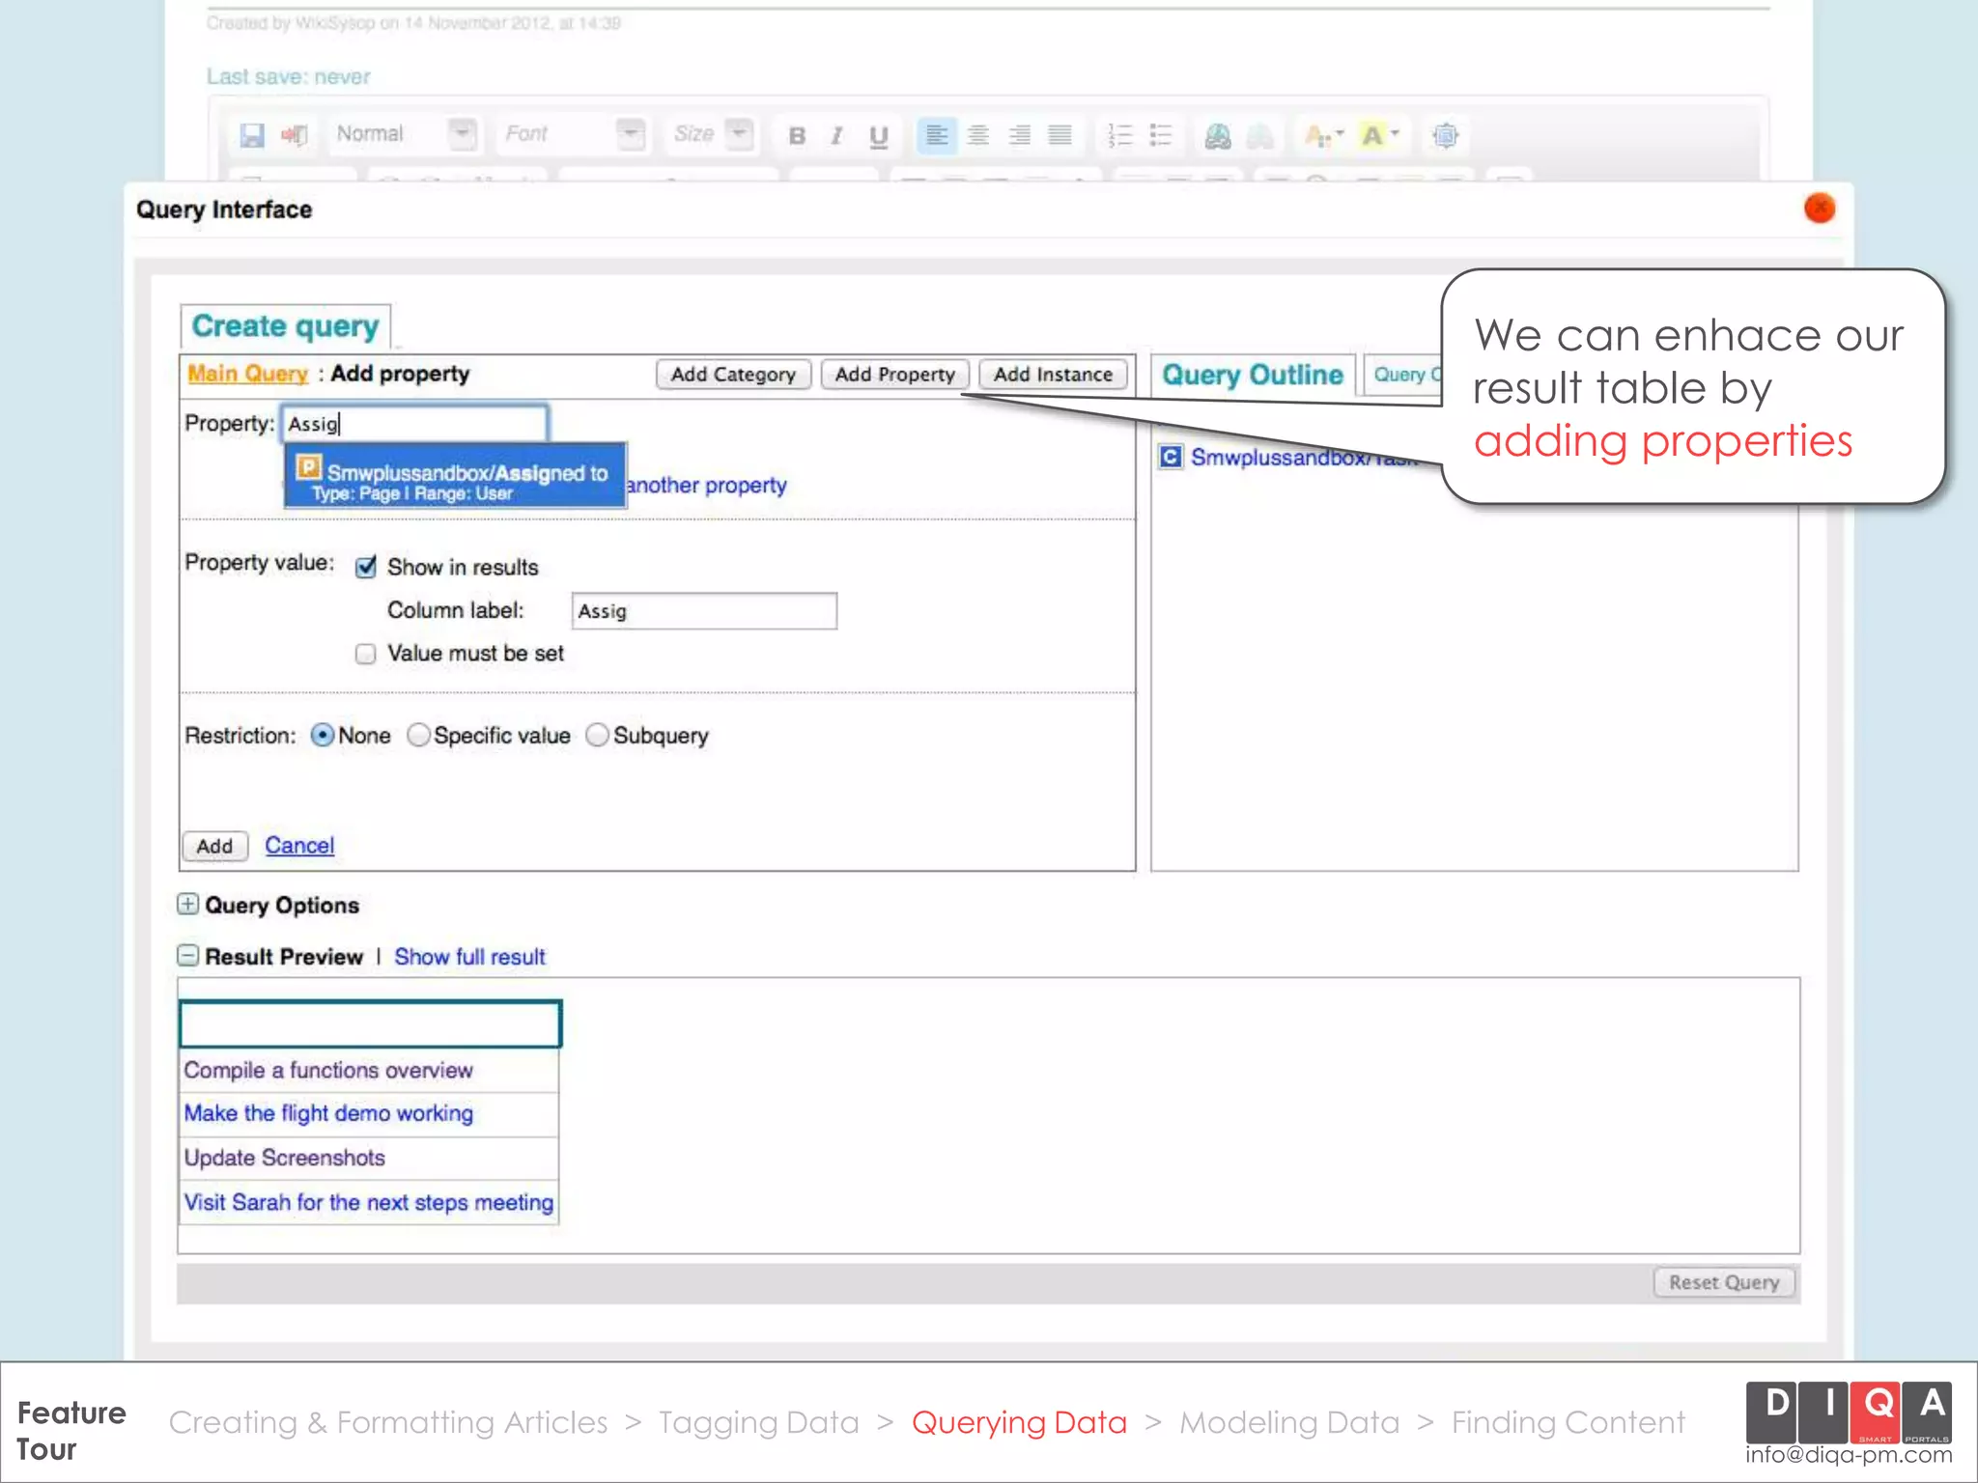
Task: Insert numbered list in editor toolbar
Action: click(1119, 135)
